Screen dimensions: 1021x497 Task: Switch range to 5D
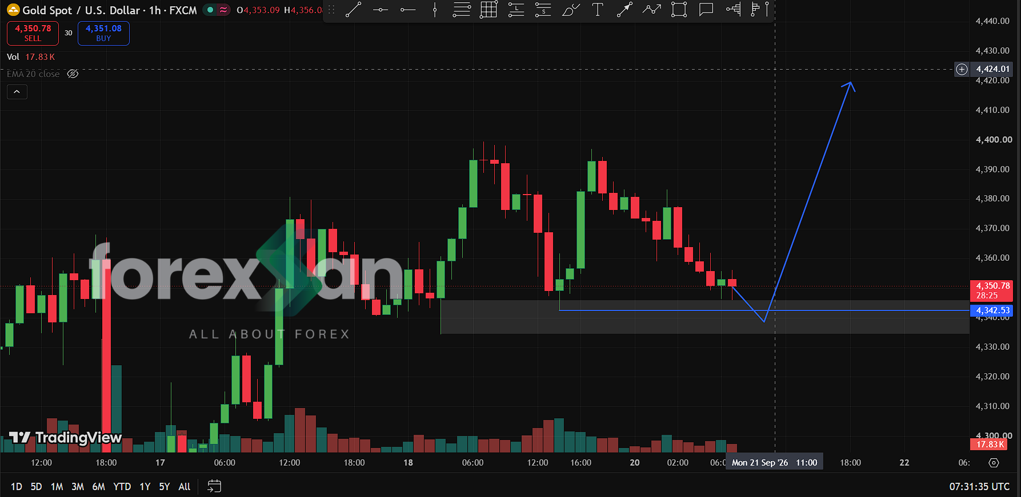click(36, 487)
